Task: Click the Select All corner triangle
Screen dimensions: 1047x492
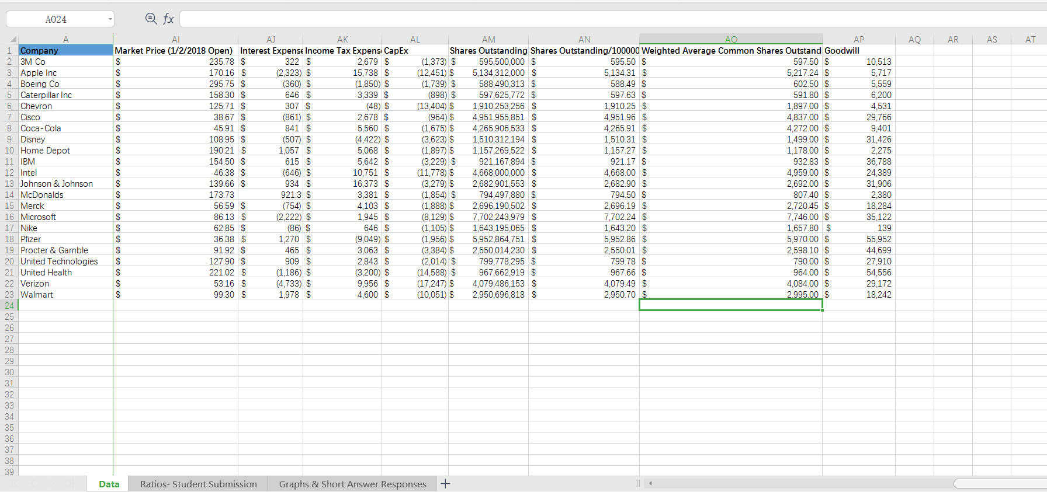Action: click(13, 39)
